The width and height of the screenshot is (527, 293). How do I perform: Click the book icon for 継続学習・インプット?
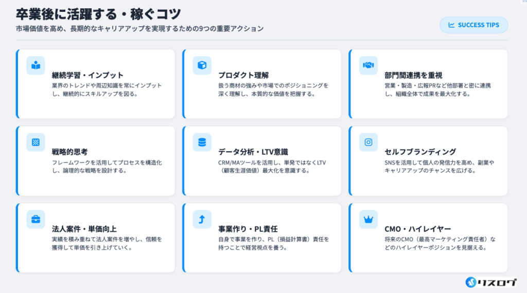(36, 65)
